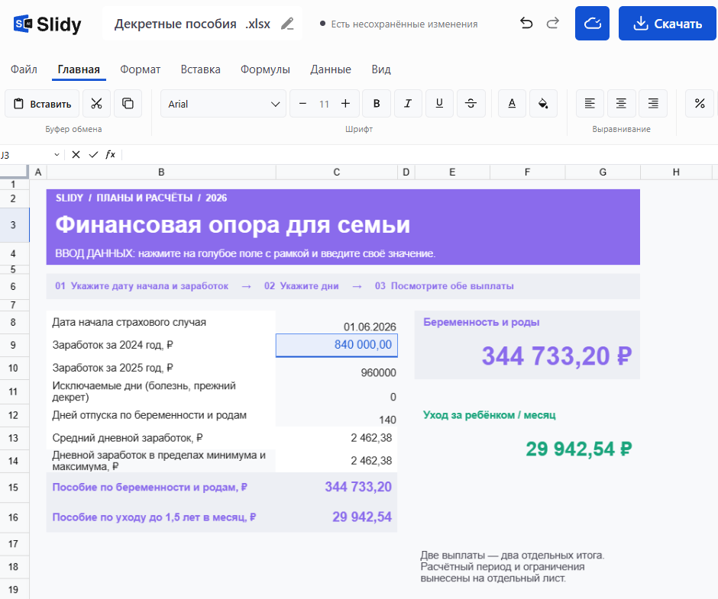718x599 pixels.
Task: Click the date cell 01.06.2026
Action: pos(337,322)
